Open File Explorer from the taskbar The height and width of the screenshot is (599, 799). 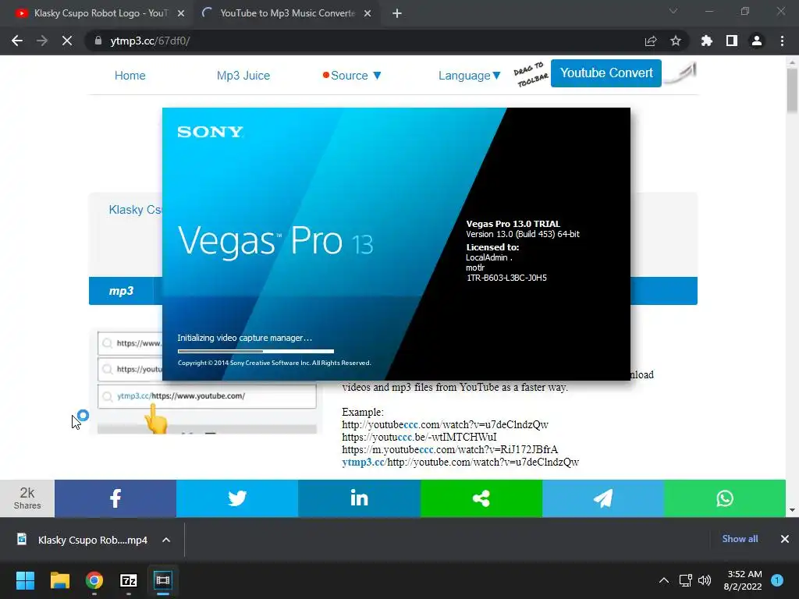pyautogui.click(x=59, y=580)
